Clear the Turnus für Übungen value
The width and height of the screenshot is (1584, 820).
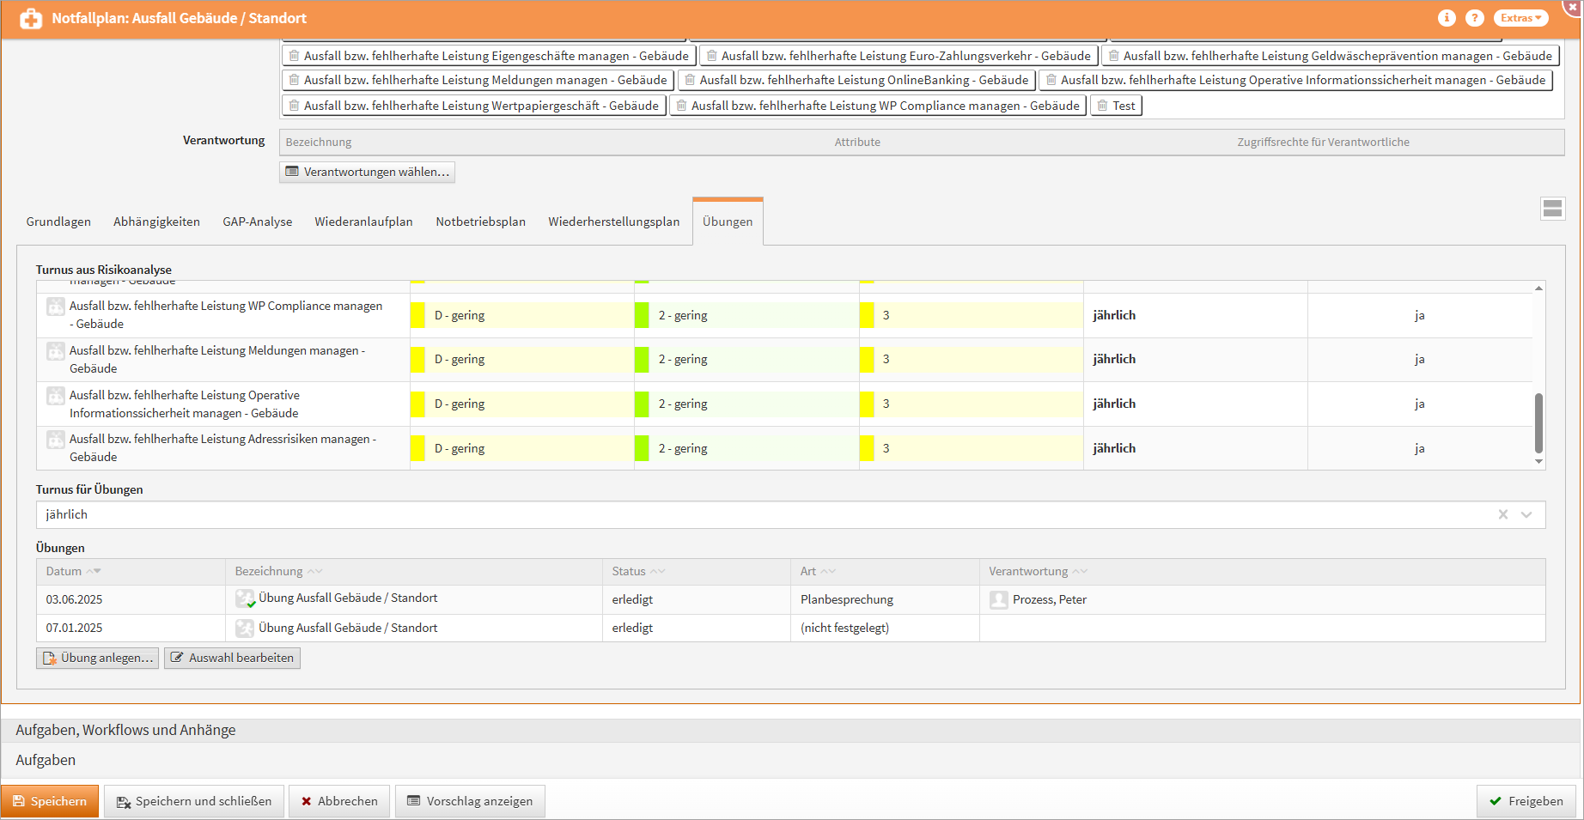pos(1503,514)
